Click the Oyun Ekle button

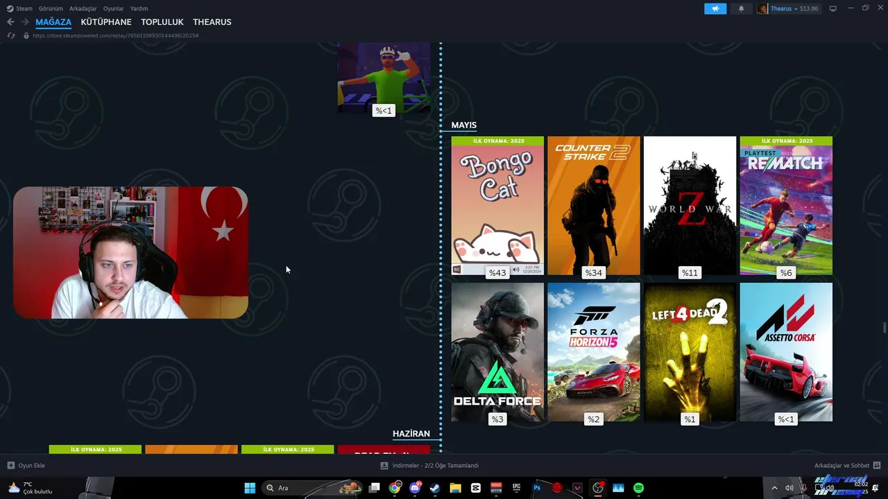[x=26, y=466]
